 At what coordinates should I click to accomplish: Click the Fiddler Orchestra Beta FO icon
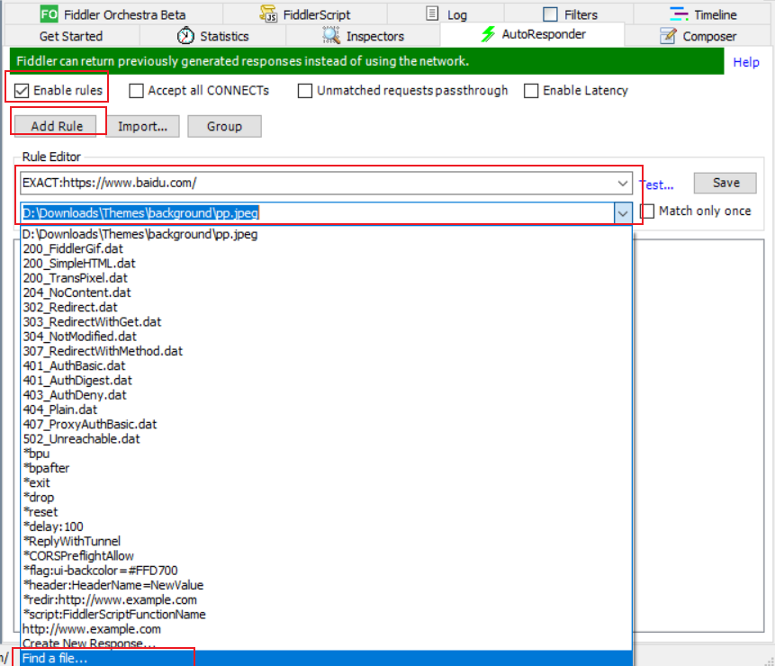pyautogui.click(x=49, y=13)
